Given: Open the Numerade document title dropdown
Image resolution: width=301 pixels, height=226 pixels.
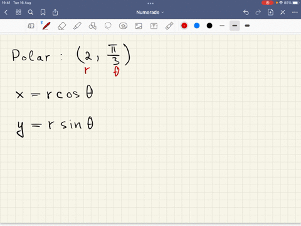Looking at the screenshot, I should click(x=150, y=13).
